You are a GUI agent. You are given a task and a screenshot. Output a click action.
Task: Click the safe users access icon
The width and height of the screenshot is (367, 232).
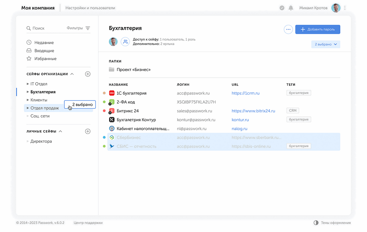coord(126,42)
